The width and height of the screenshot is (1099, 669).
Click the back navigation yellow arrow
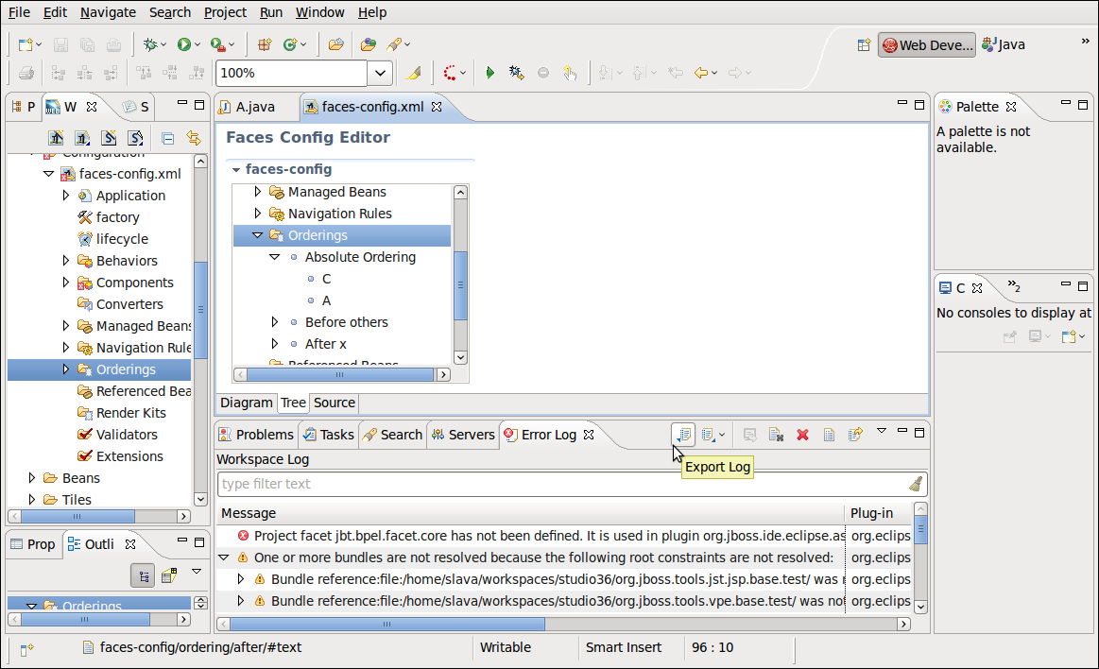[x=701, y=73]
